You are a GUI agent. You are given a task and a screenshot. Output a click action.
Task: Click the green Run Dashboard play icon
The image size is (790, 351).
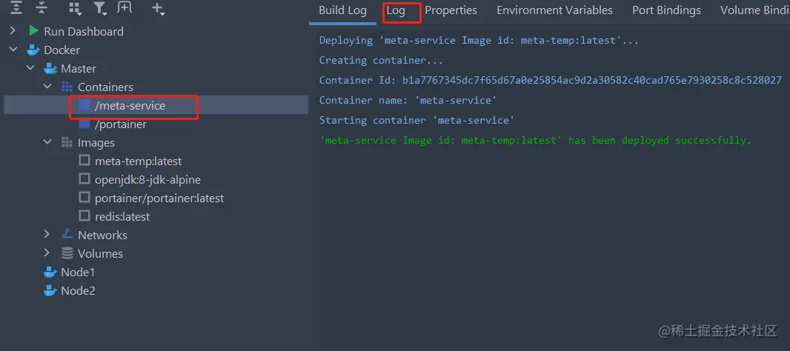coord(34,31)
